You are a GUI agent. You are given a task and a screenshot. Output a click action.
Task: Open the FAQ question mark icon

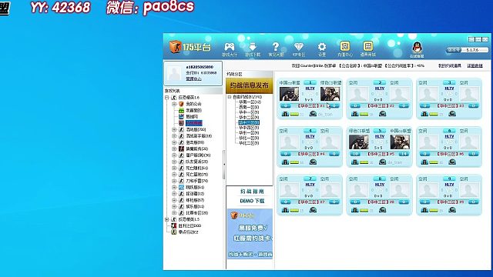[276, 47]
